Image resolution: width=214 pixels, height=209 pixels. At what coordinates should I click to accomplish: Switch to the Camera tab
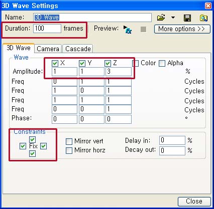click(x=48, y=49)
